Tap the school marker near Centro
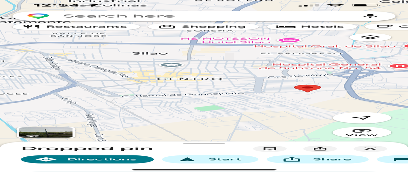 tap(172, 64)
